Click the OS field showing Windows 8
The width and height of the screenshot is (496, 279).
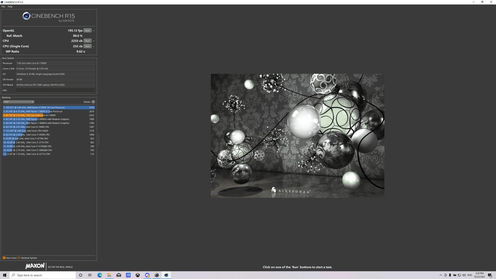click(x=55, y=74)
